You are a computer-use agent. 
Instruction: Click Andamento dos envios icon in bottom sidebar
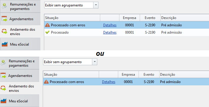click(x=3, y=88)
